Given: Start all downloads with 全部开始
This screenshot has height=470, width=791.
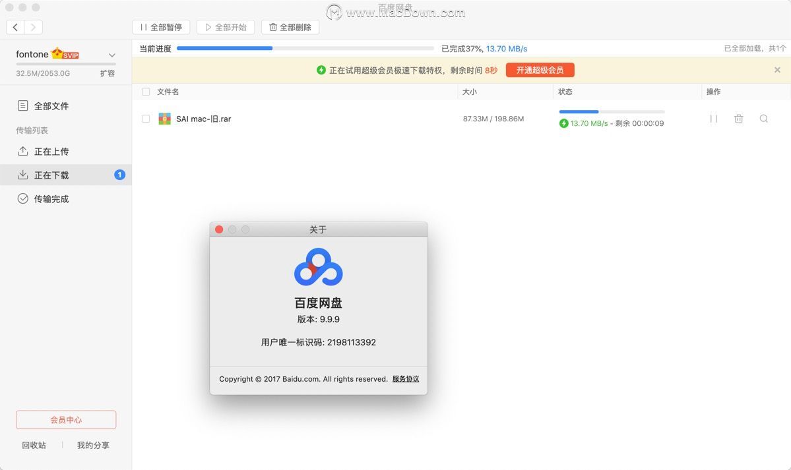Looking at the screenshot, I should (226, 27).
